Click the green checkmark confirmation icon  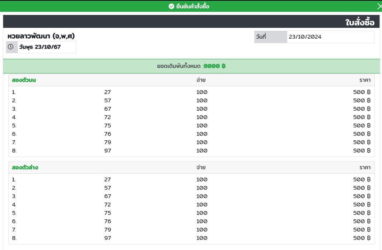(171, 6)
